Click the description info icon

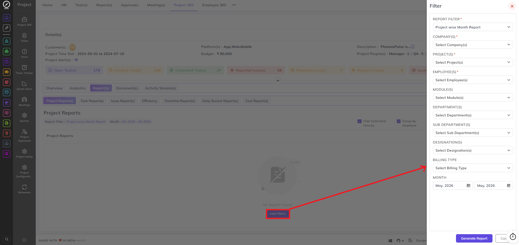[x=413, y=47]
